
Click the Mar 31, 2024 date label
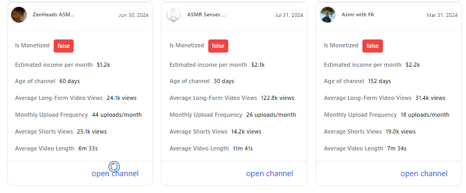[x=442, y=15]
